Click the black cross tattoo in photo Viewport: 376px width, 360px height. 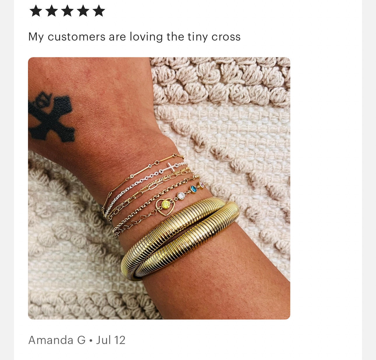click(51, 117)
